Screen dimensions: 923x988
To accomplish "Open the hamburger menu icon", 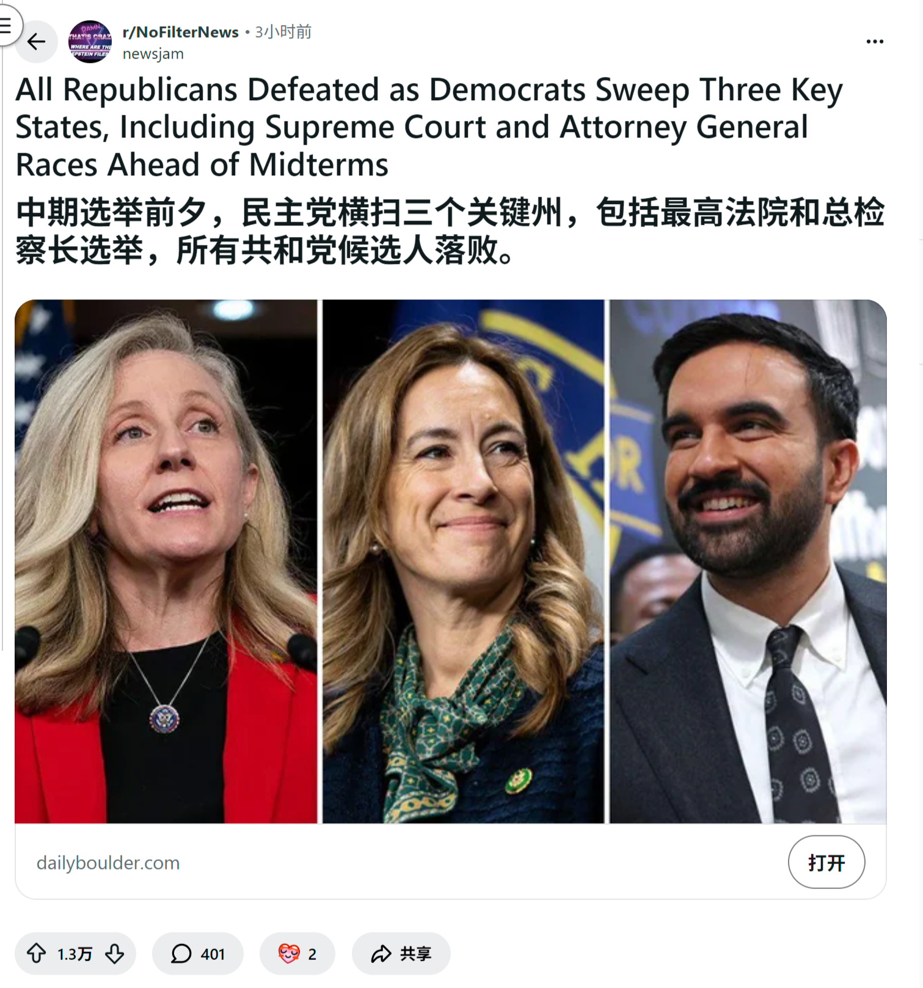I will pos(6,26).
